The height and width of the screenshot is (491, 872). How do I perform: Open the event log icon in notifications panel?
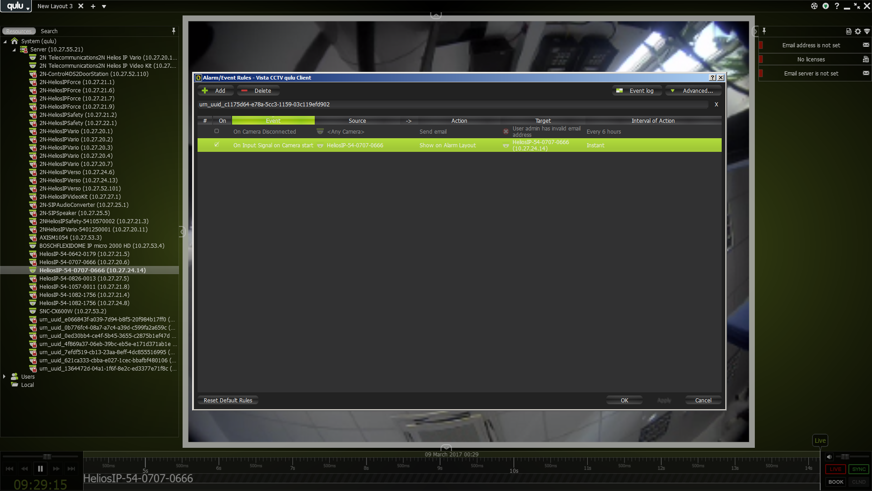tap(848, 31)
